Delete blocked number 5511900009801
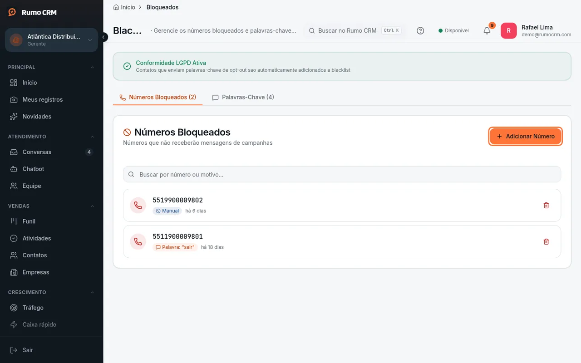This screenshot has width=581, height=363. (x=546, y=241)
